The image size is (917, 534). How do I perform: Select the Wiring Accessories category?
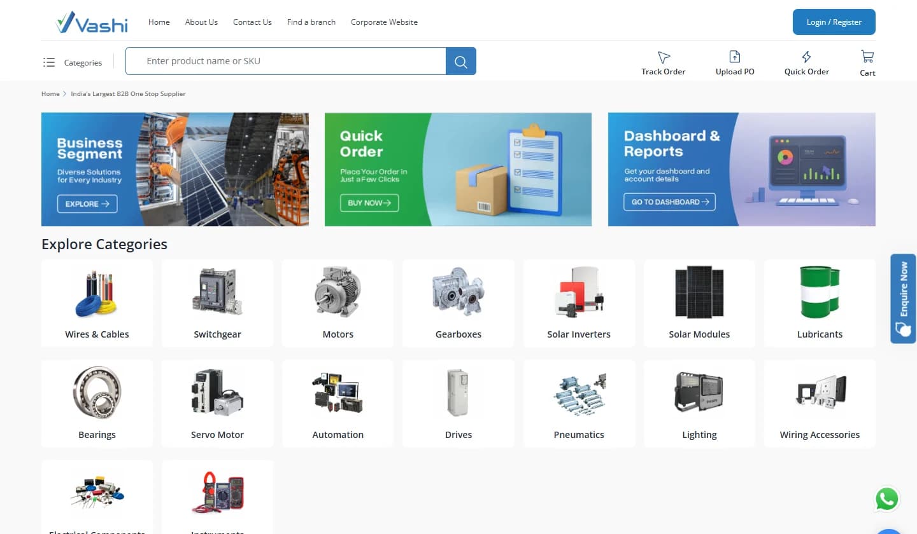(x=820, y=404)
